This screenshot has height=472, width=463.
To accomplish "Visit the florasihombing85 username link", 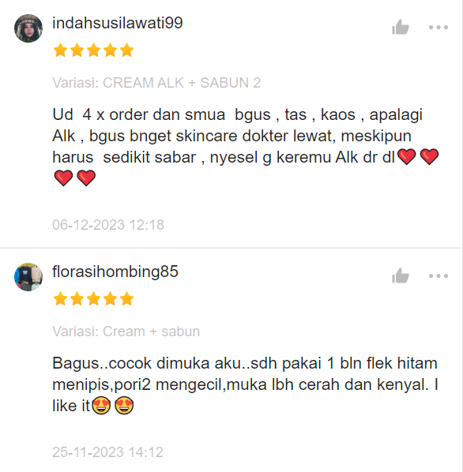I will (115, 272).
